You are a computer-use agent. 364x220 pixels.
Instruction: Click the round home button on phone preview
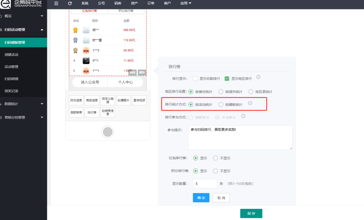coord(108,132)
